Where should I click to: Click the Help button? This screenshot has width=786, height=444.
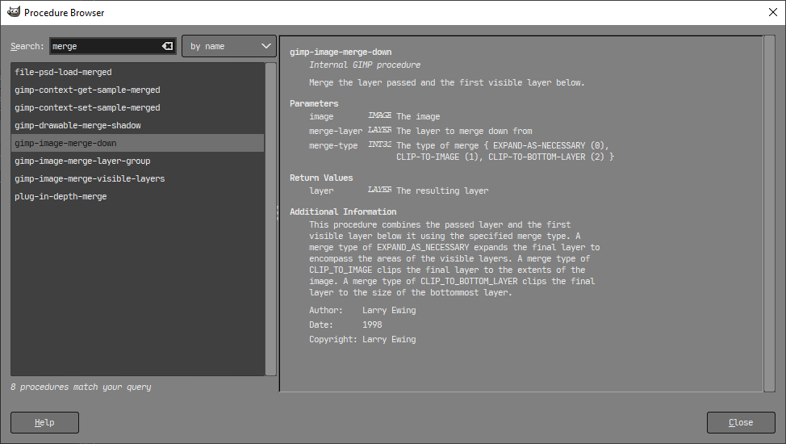point(44,422)
